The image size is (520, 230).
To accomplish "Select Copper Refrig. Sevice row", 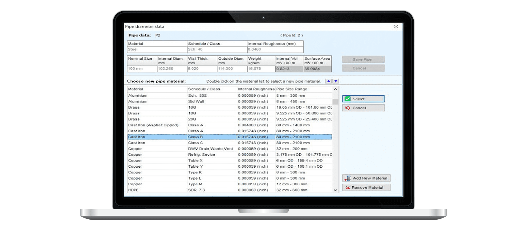I will (230, 155).
